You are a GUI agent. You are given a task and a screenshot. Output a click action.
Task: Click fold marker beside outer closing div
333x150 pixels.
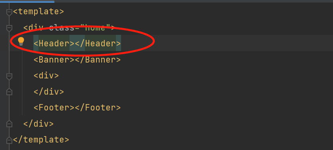pos(9,123)
